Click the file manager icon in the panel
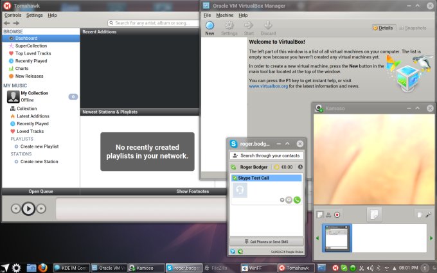 (31, 268)
